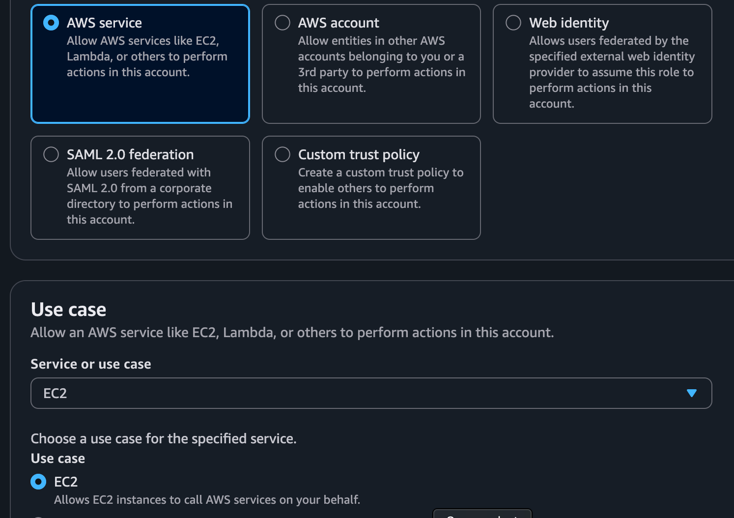
Task: Click the AWS account description about 3rd party
Action: click(x=382, y=64)
